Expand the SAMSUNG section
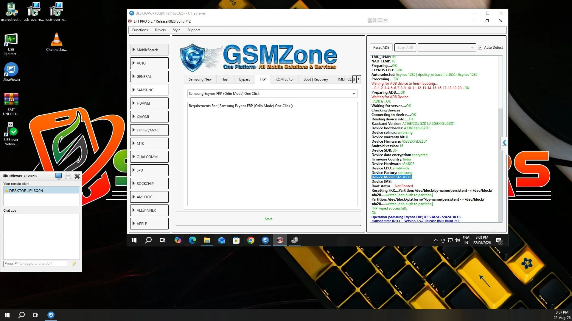This screenshot has width=572, height=321. pyautogui.click(x=149, y=90)
